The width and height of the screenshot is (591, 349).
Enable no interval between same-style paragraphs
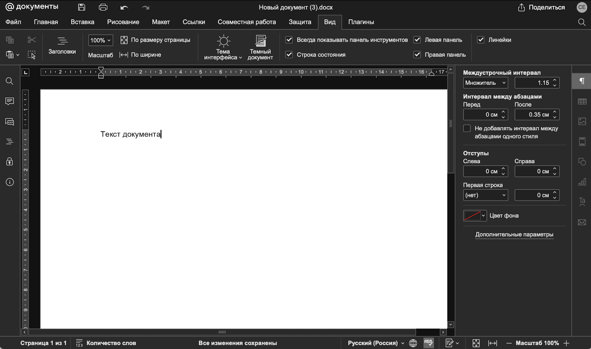click(467, 129)
